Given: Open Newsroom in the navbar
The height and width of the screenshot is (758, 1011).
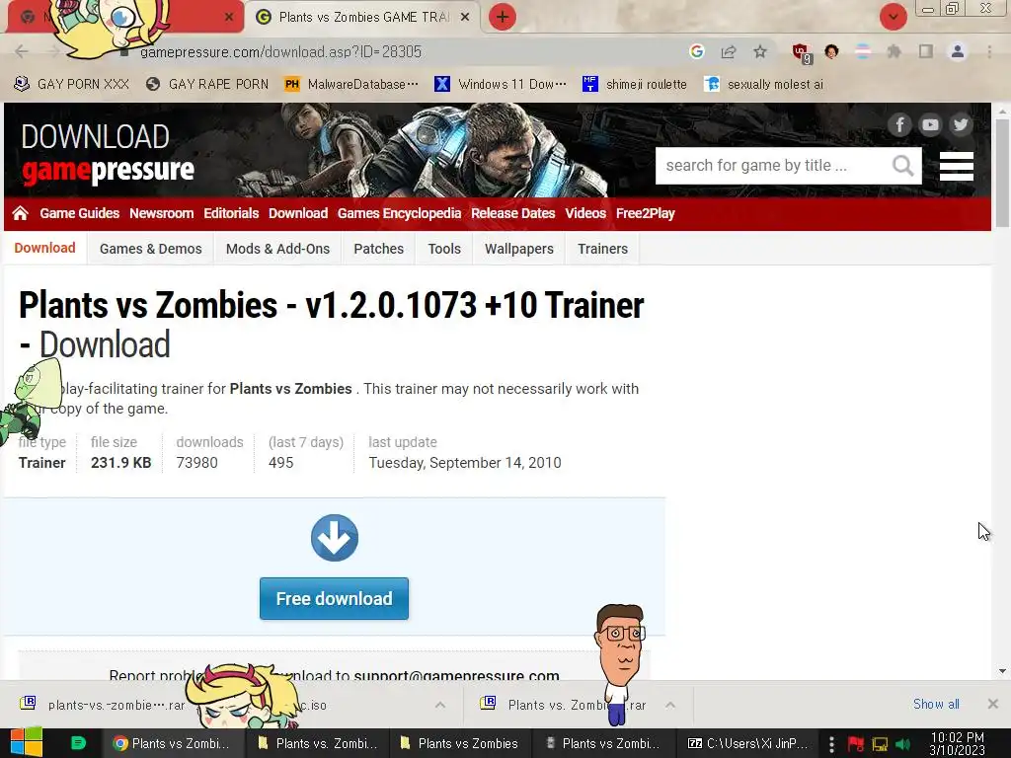Looking at the screenshot, I should (x=161, y=213).
